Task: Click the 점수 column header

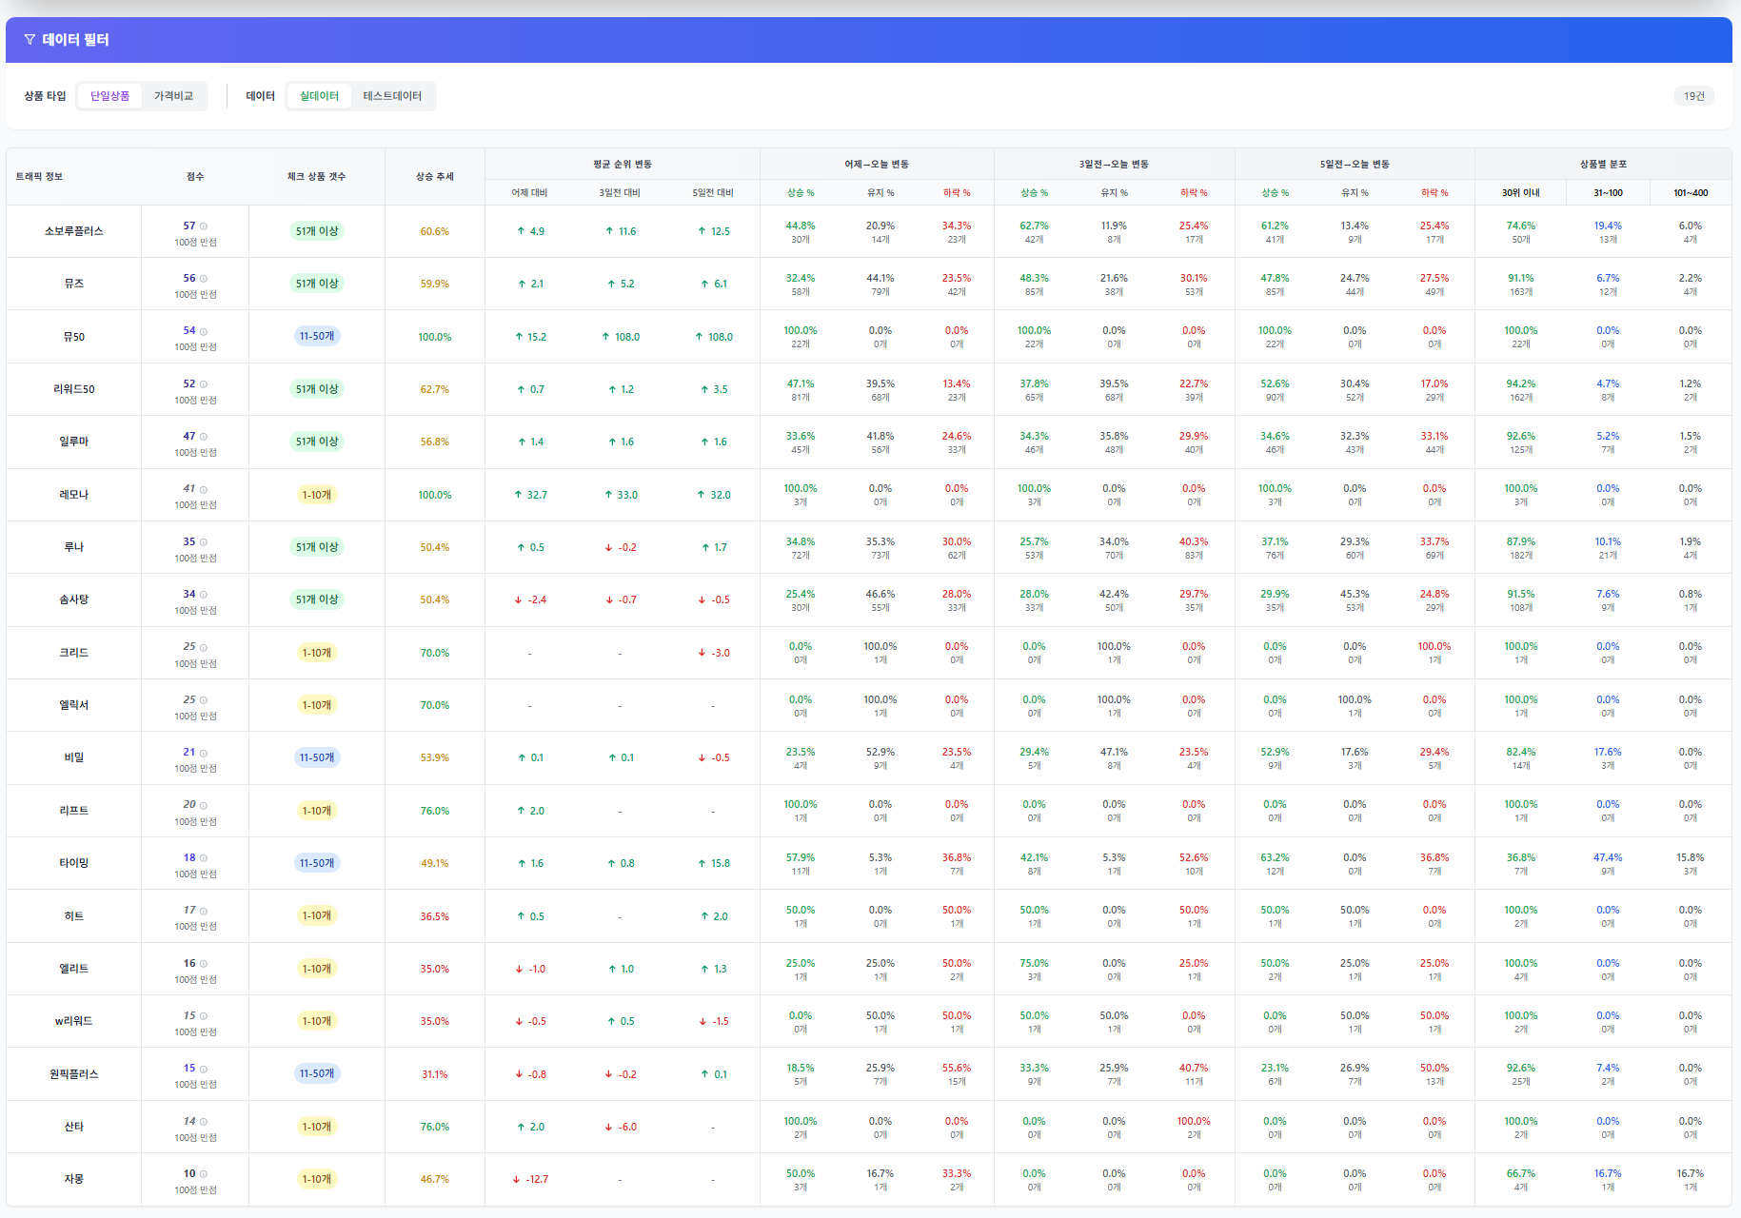Action: coord(195,177)
